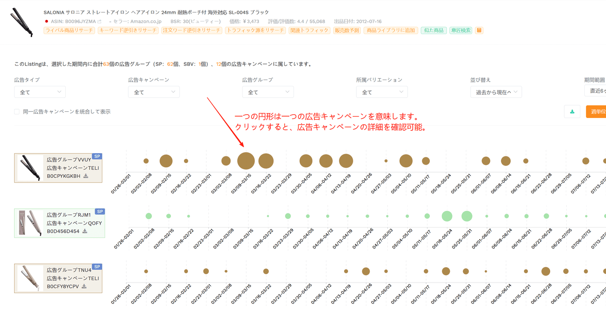Click the 広告キャンペーンQOFY label text
Image resolution: width=606 pixels, height=310 pixels.
pyautogui.click(x=74, y=223)
